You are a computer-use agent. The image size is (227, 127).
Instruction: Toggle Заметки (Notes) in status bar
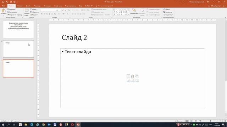coord(179,121)
